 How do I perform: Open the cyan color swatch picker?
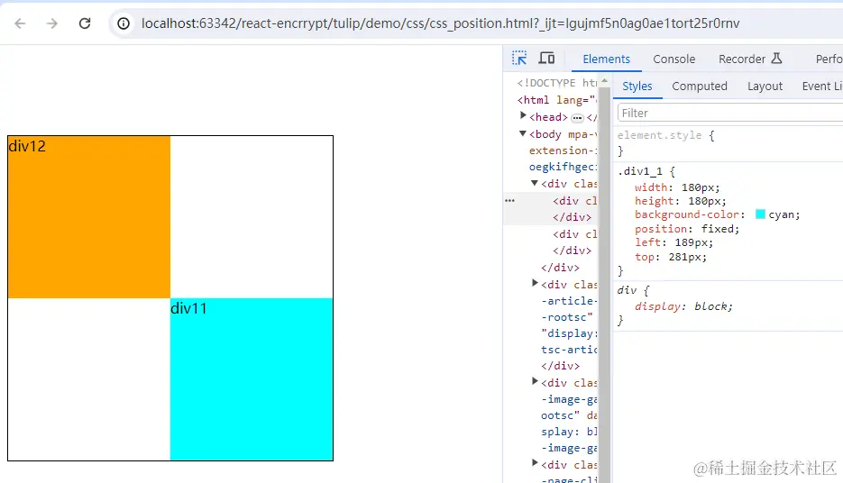[760, 214]
